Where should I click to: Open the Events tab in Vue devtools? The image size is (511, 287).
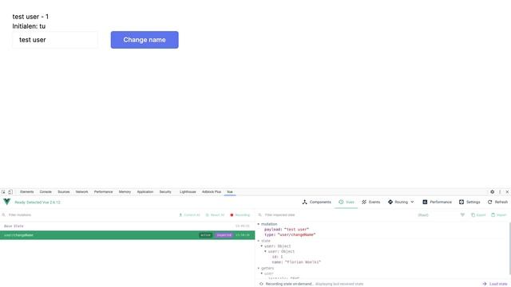point(371,202)
